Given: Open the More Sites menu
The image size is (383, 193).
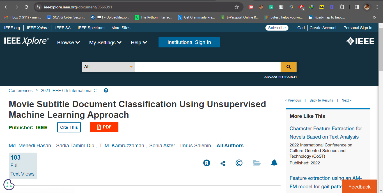Looking at the screenshot, I should (121, 28).
